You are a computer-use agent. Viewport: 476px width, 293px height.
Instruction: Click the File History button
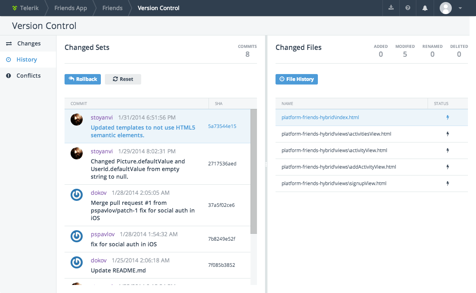[x=296, y=79]
